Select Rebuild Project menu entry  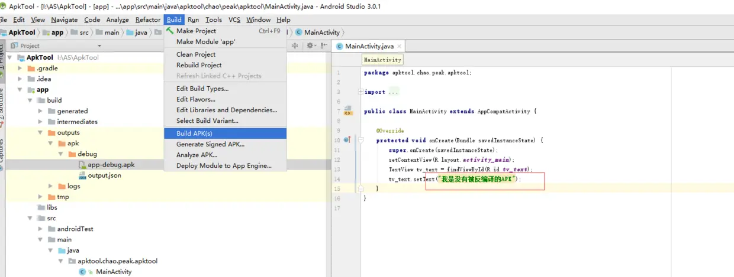225,65
